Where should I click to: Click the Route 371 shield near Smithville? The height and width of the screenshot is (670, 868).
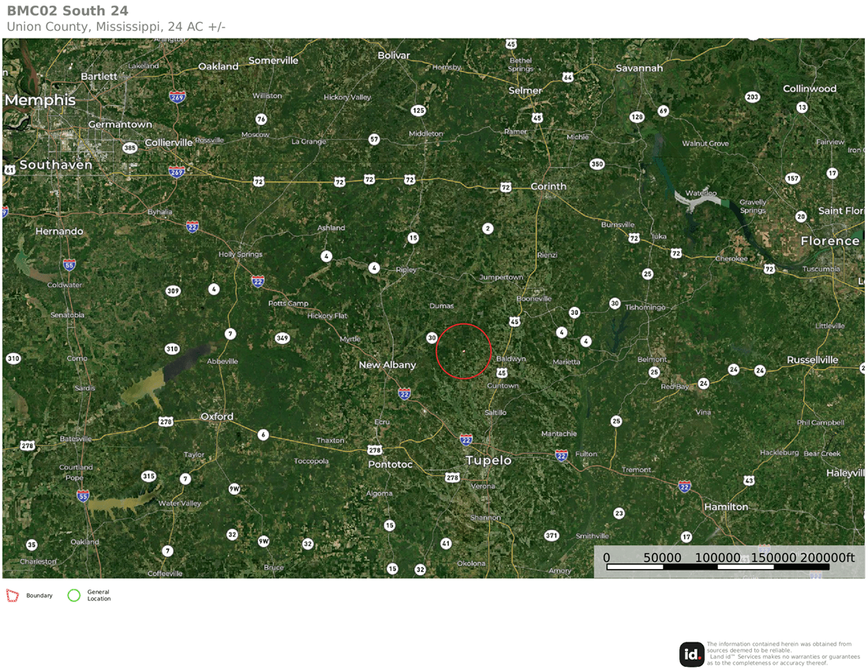[552, 536]
